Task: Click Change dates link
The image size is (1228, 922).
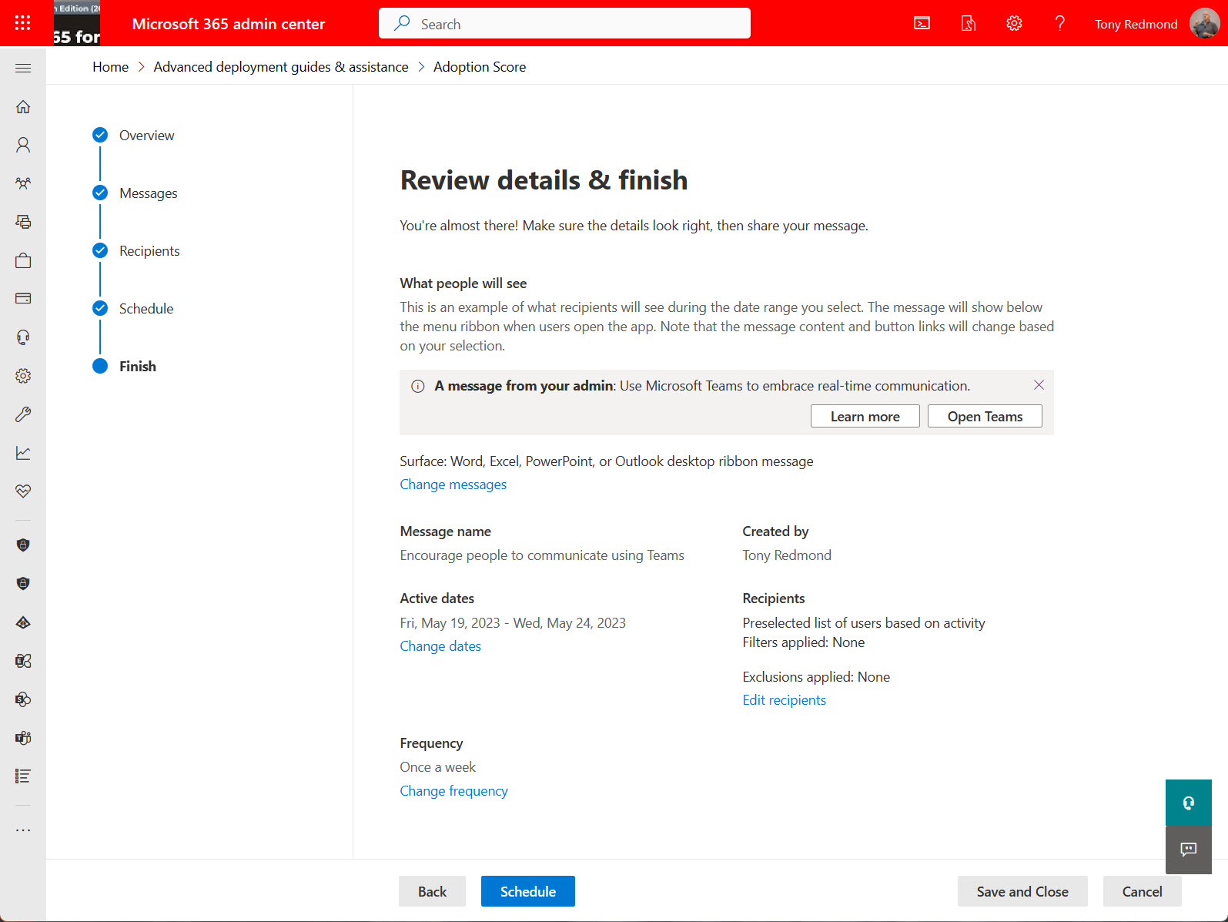Action: coord(440,646)
